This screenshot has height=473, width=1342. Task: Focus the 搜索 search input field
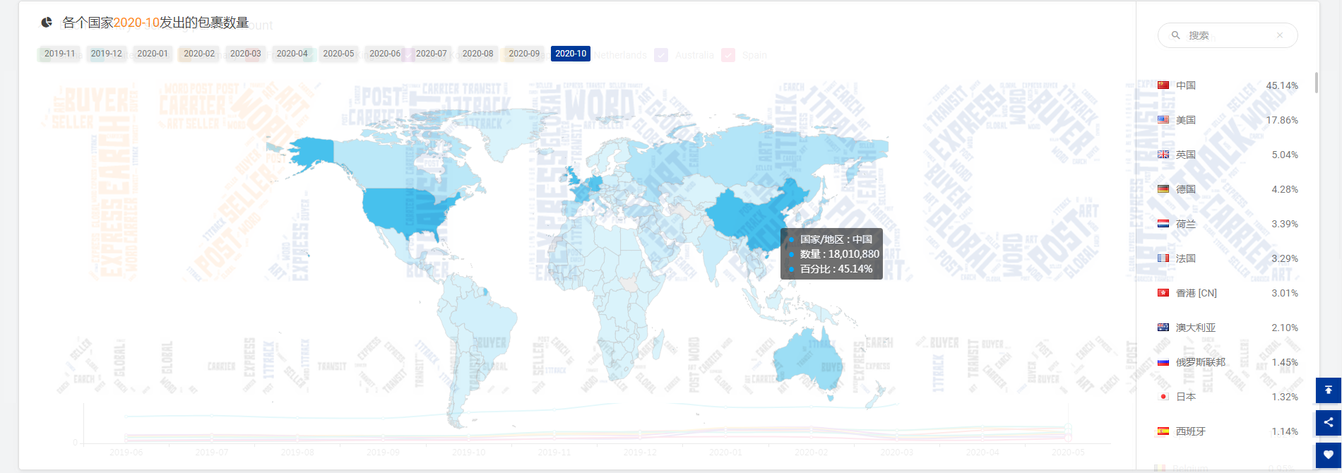[1228, 35]
